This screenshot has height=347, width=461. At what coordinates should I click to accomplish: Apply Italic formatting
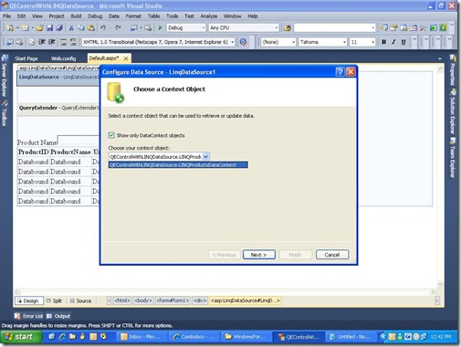pos(393,42)
